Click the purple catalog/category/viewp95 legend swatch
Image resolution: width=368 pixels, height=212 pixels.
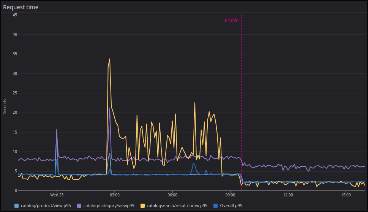tap(79, 206)
